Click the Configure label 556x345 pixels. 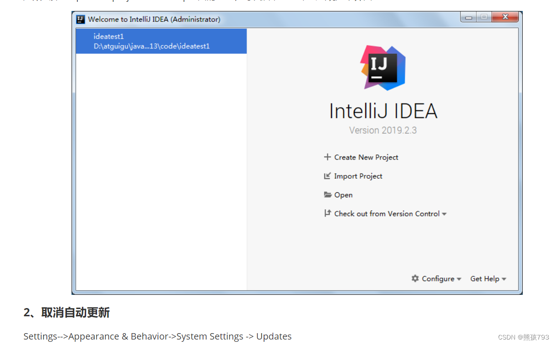pyautogui.click(x=438, y=279)
